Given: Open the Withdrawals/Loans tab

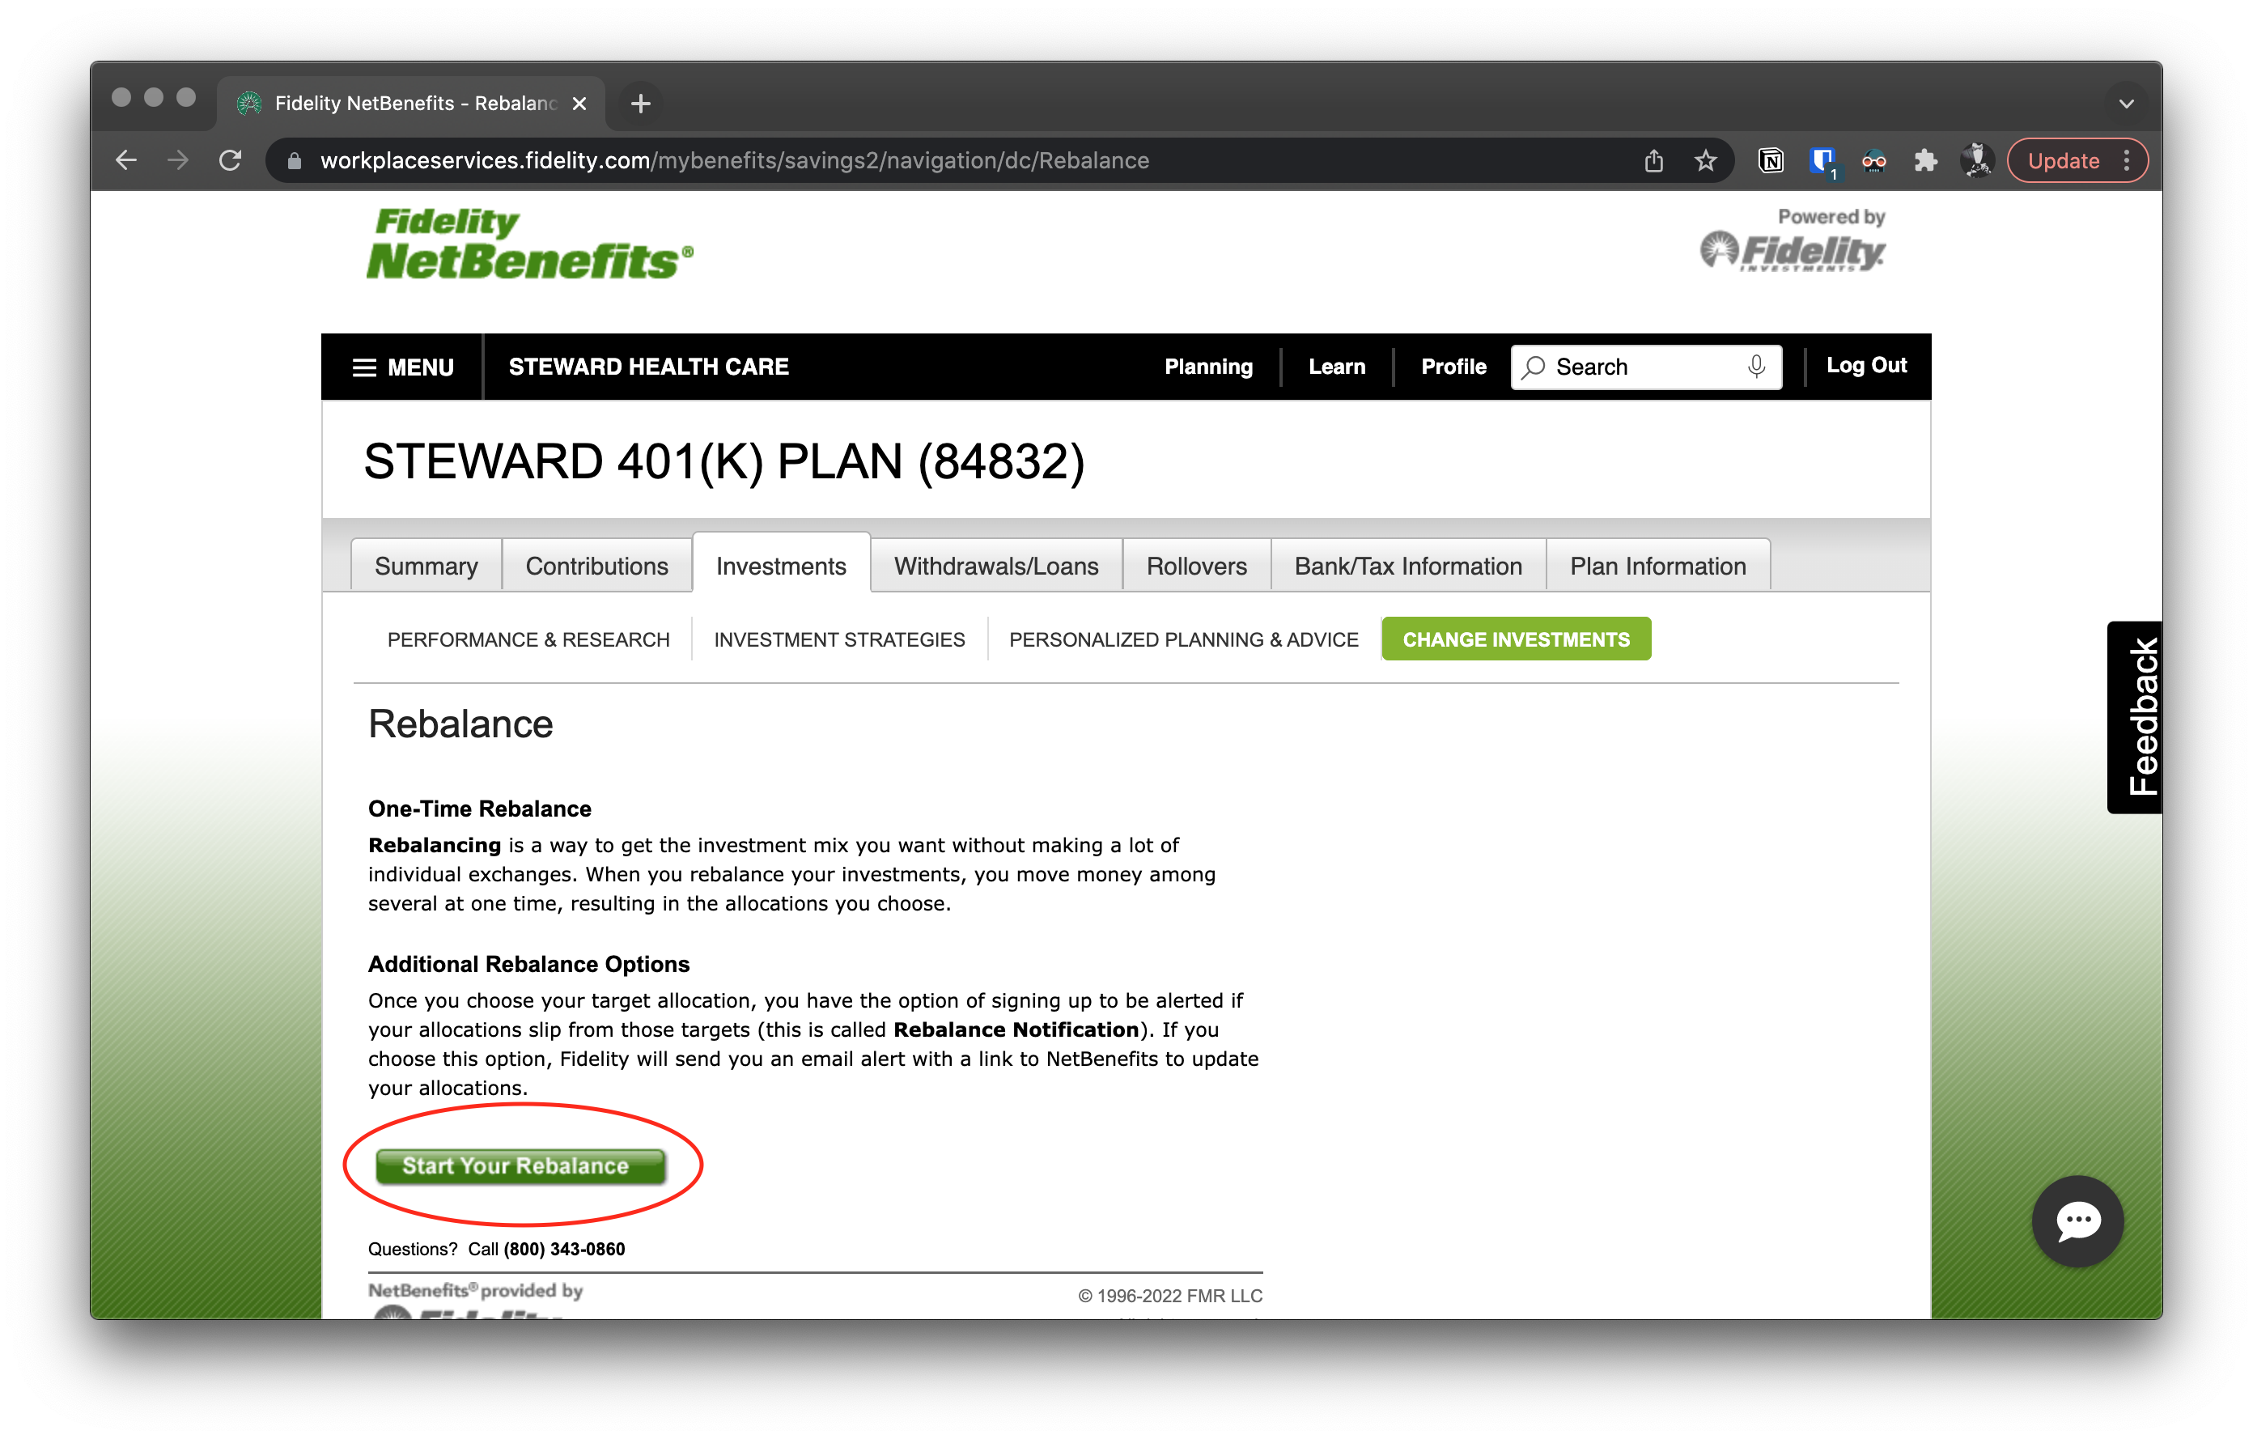Looking at the screenshot, I should [995, 566].
